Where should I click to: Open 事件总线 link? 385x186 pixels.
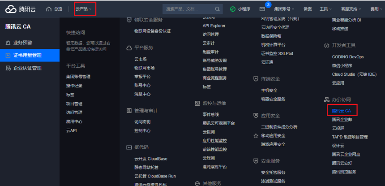(x=211, y=114)
